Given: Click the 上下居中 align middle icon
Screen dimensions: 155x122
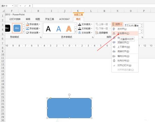Looking at the screenshot, I should click(114, 47).
